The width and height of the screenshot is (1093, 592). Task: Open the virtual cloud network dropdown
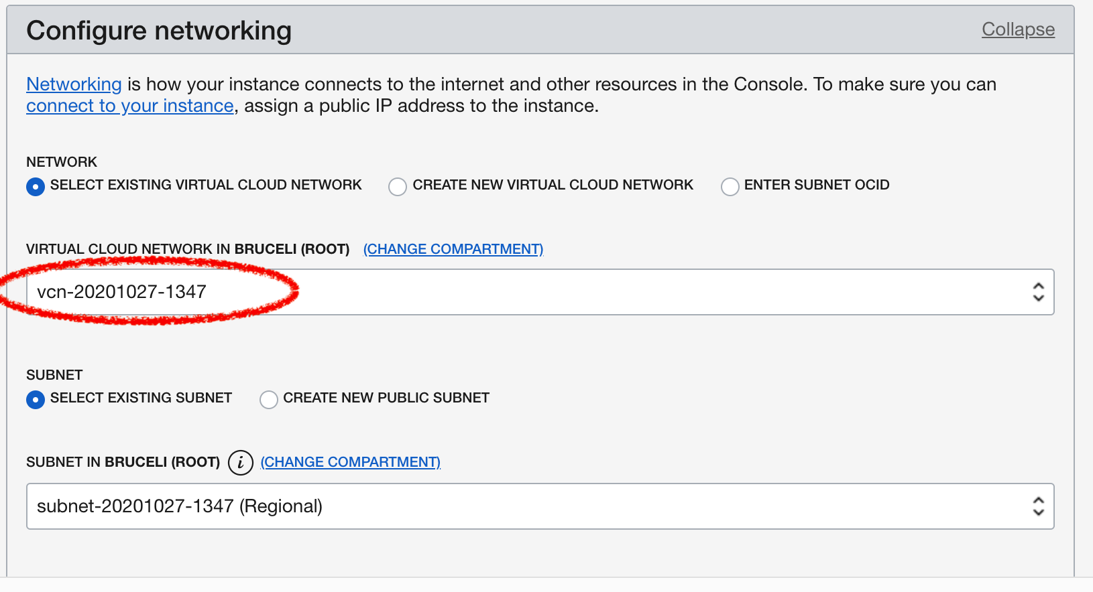(x=540, y=292)
